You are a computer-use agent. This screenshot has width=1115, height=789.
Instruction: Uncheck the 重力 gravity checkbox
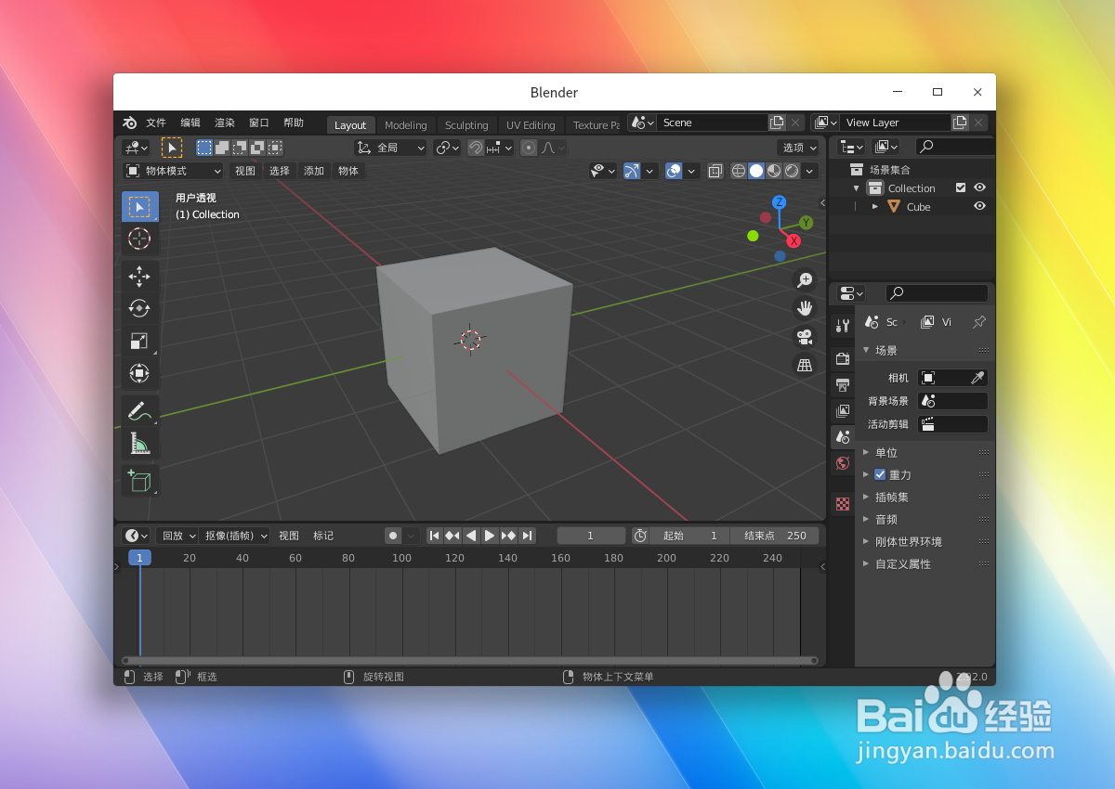click(x=880, y=474)
